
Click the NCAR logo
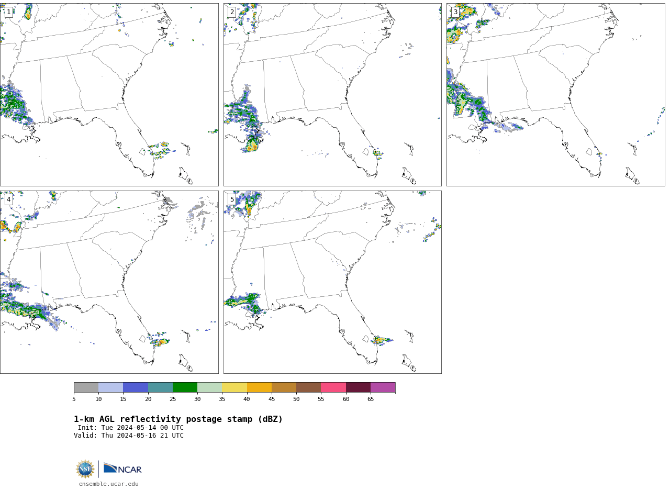click(122, 469)
